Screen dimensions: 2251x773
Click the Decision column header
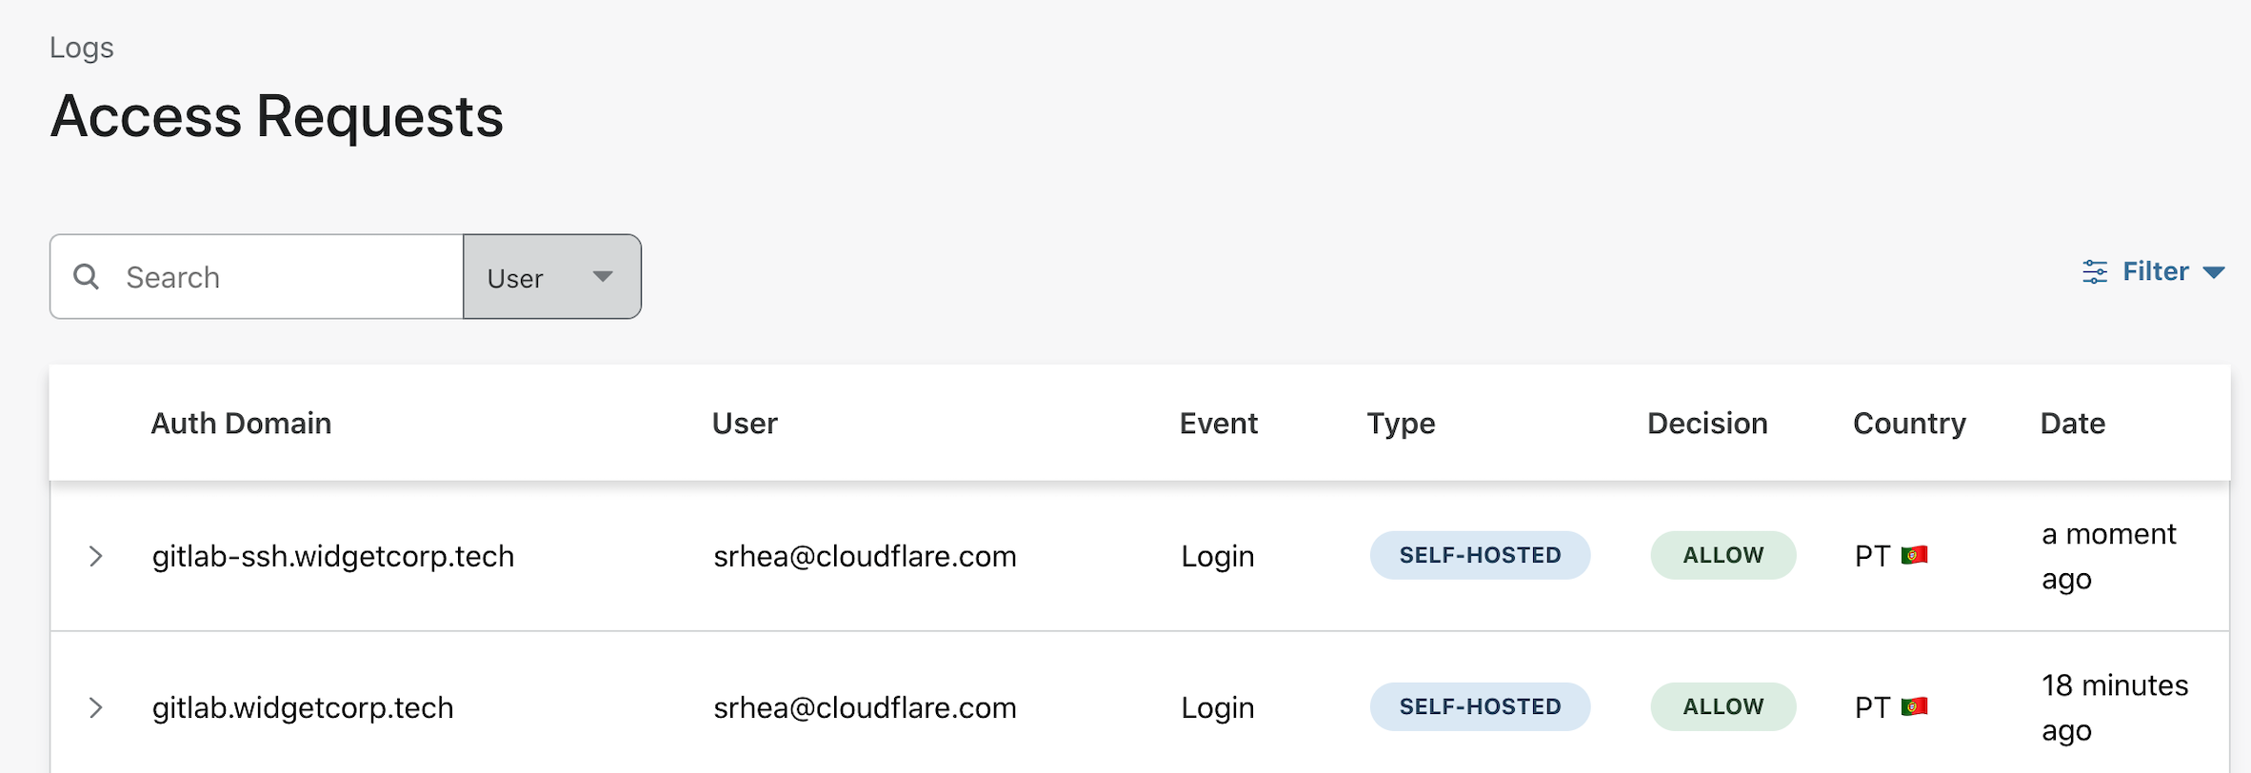point(1707,424)
